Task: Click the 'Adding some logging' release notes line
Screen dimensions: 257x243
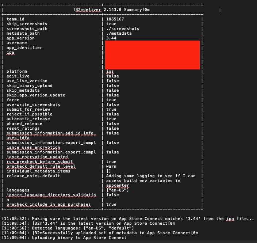Action: click(x=151, y=176)
